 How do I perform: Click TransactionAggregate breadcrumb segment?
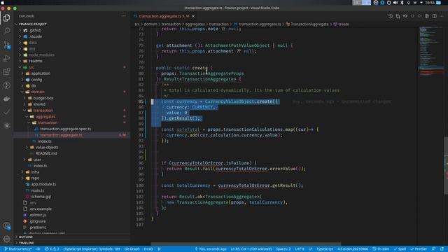[307, 24]
